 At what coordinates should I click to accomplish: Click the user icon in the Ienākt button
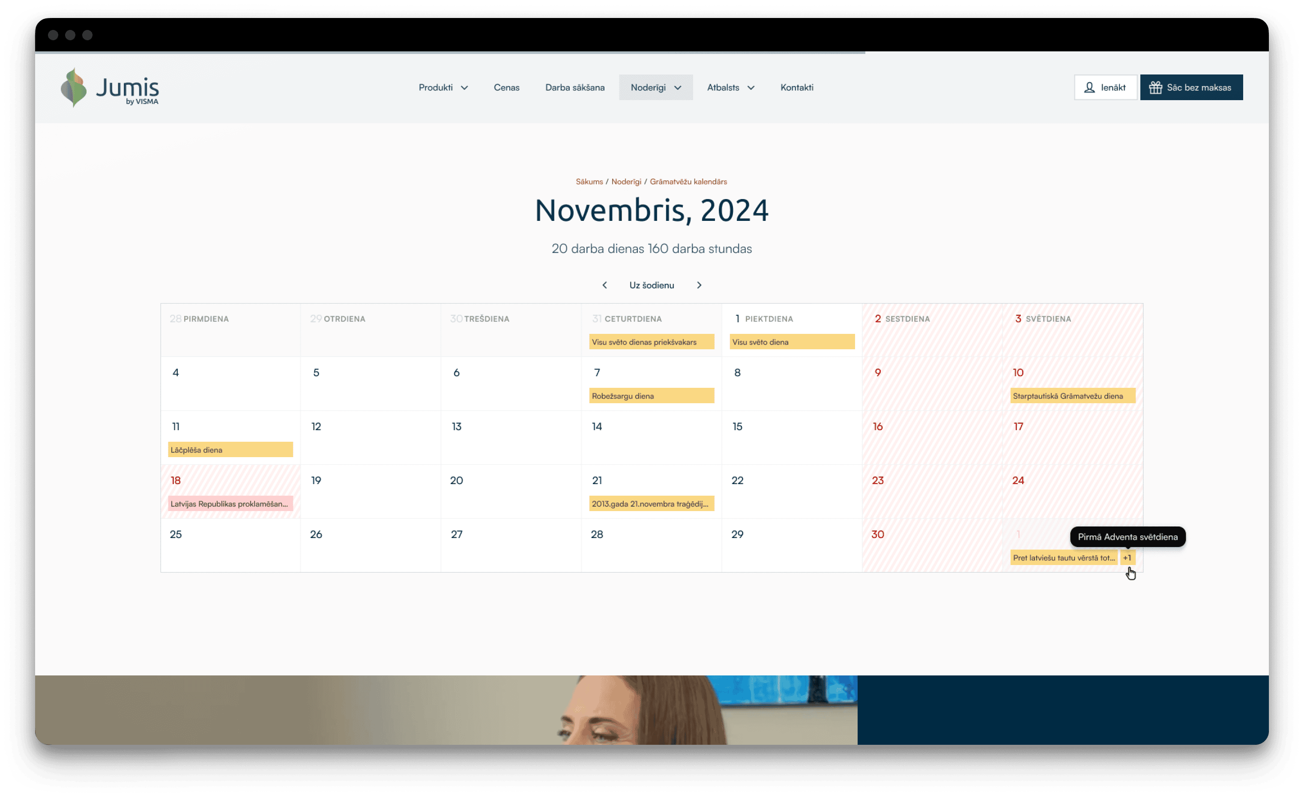(x=1089, y=87)
